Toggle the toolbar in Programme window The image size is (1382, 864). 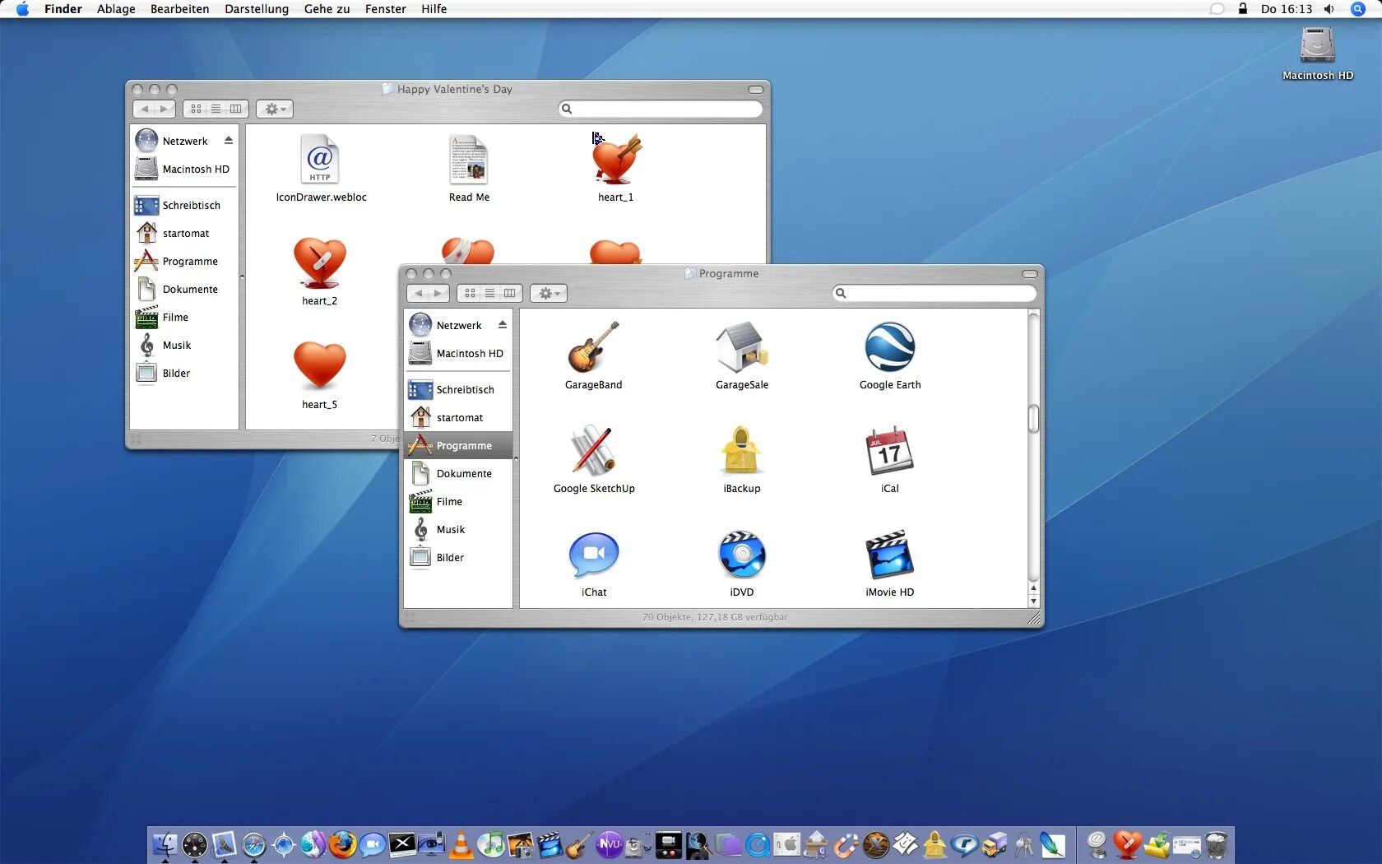point(1030,274)
